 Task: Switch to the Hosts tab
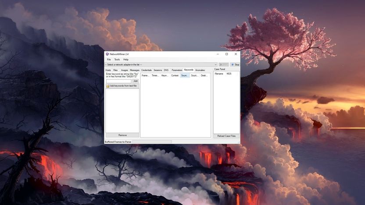(x=108, y=70)
